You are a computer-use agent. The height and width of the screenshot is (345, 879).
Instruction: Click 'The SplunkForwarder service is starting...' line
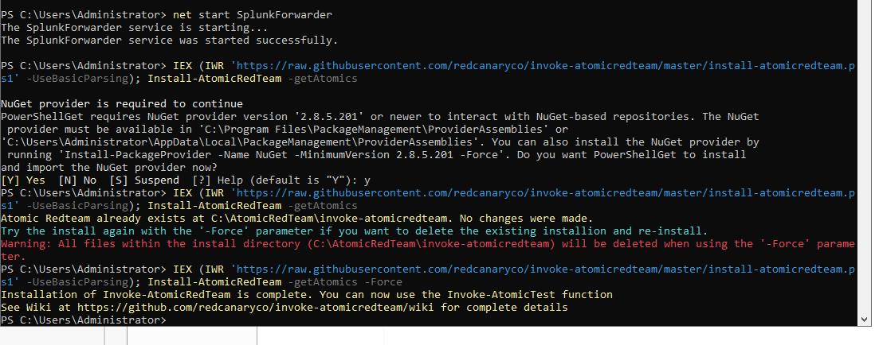pos(135,27)
